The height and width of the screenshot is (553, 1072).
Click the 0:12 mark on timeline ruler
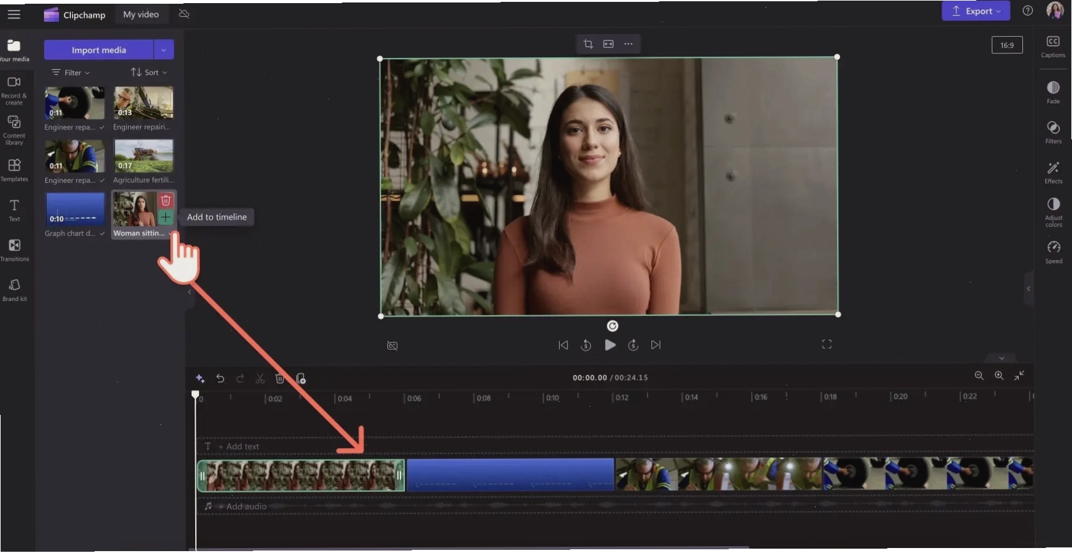(621, 397)
